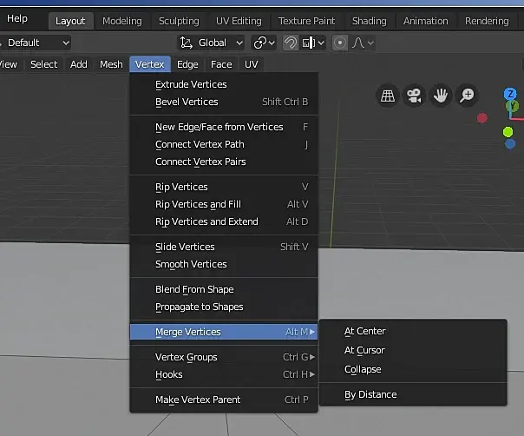Click the hand pan view icon

tap(441, 96)
